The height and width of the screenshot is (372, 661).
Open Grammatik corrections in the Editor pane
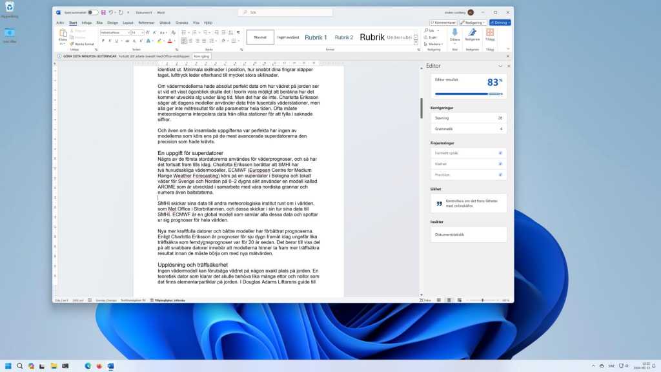click(x=469, y=129)
